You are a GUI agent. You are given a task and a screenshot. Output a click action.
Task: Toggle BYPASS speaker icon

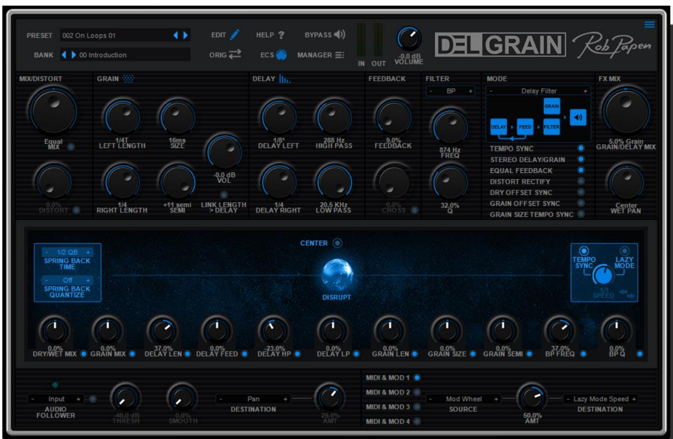pyautogui.click(x=339, y=35)
